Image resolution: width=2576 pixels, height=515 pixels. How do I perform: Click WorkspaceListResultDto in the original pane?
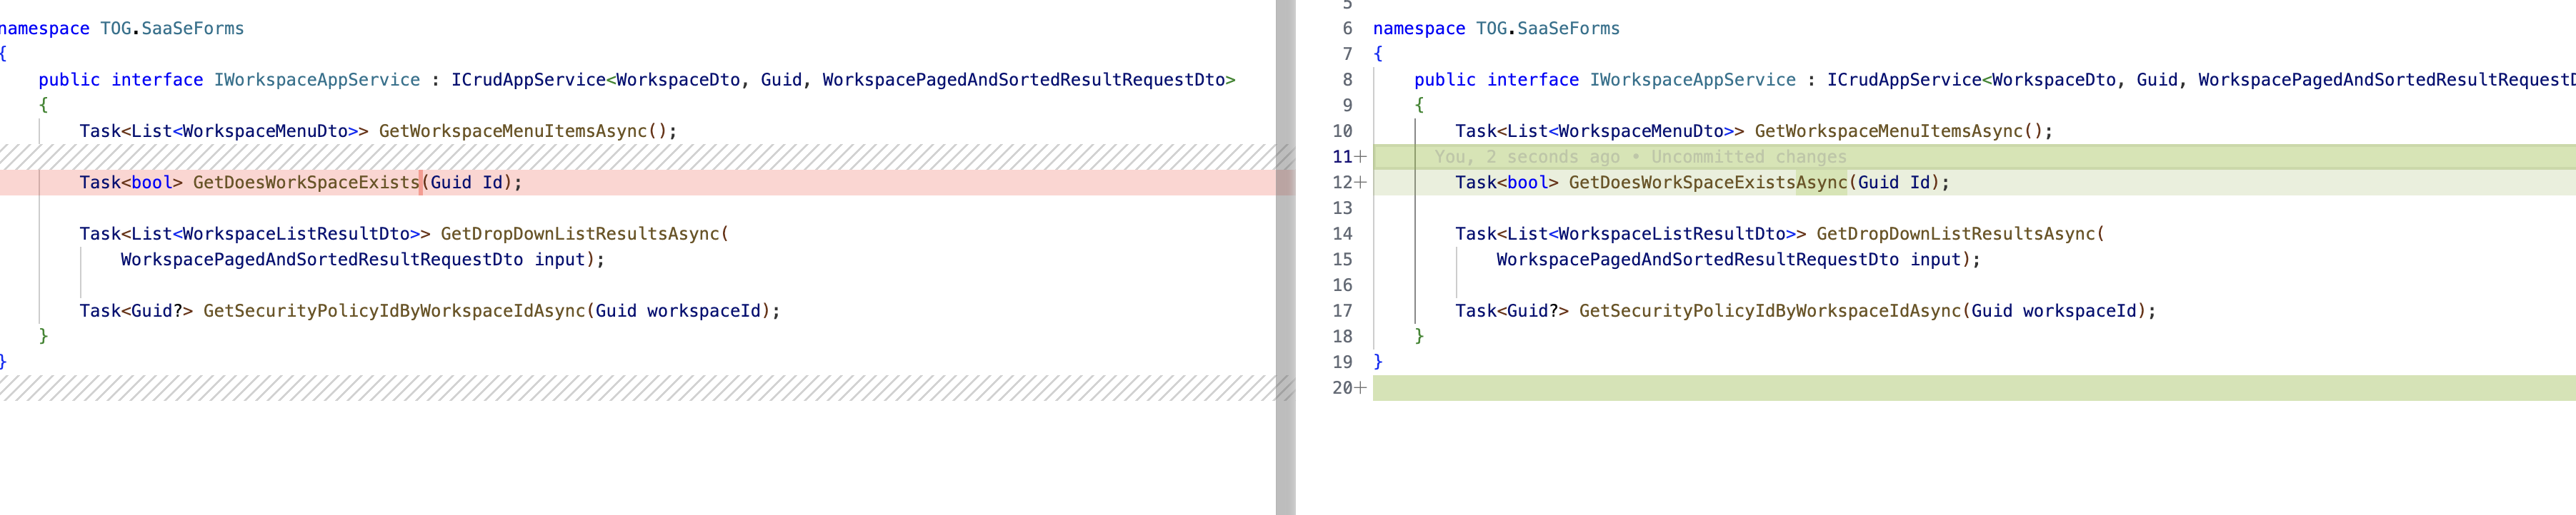pos(296,233)
